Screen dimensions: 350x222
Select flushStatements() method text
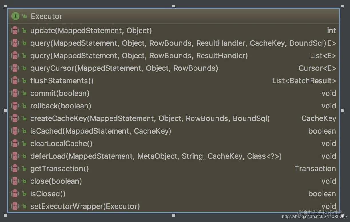(62, 81)
